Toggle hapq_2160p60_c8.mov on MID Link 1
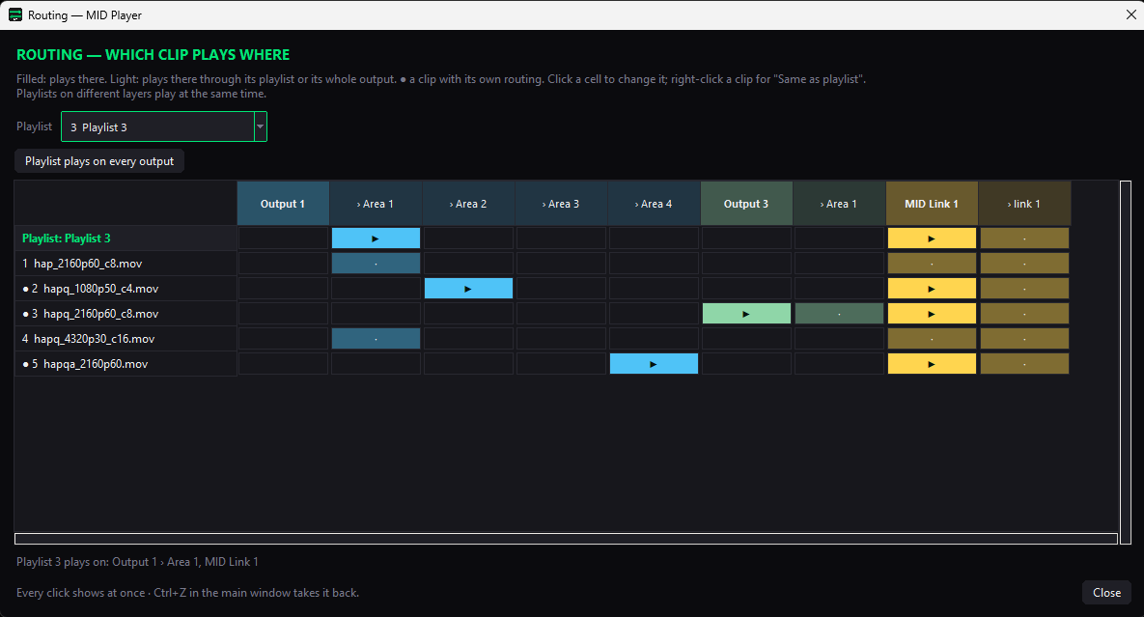1144x617 pixels. 932,314
